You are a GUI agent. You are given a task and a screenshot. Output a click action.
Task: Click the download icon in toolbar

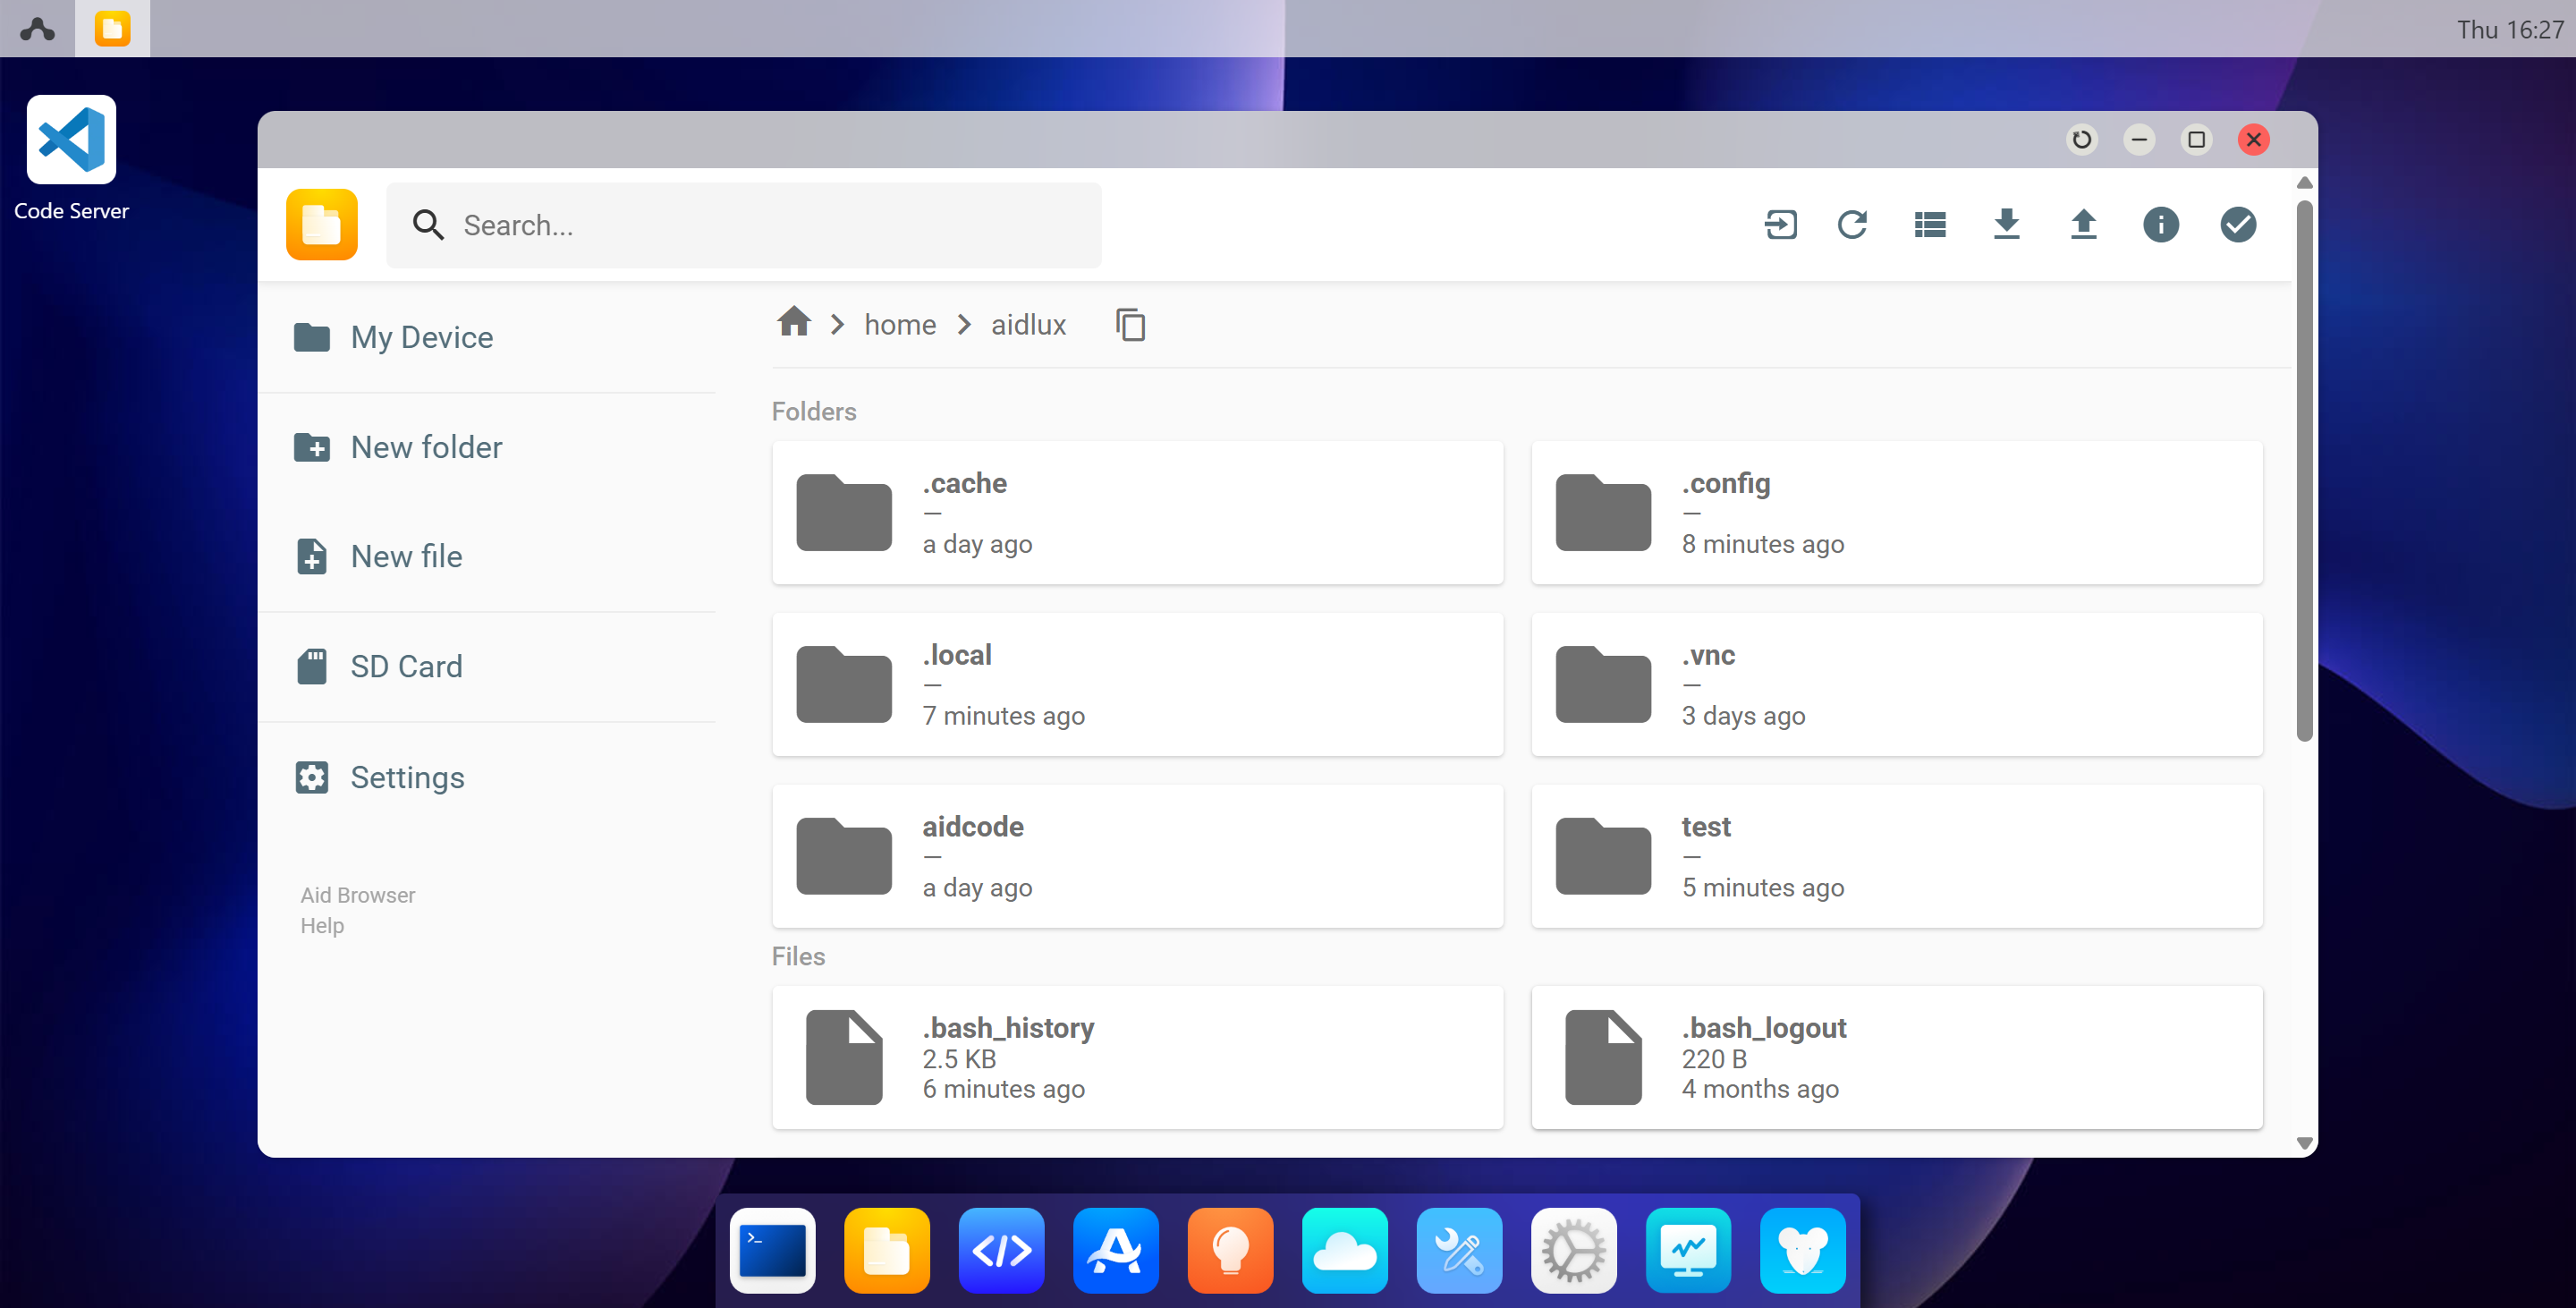pyautogui.click(x=2006, y=224)
